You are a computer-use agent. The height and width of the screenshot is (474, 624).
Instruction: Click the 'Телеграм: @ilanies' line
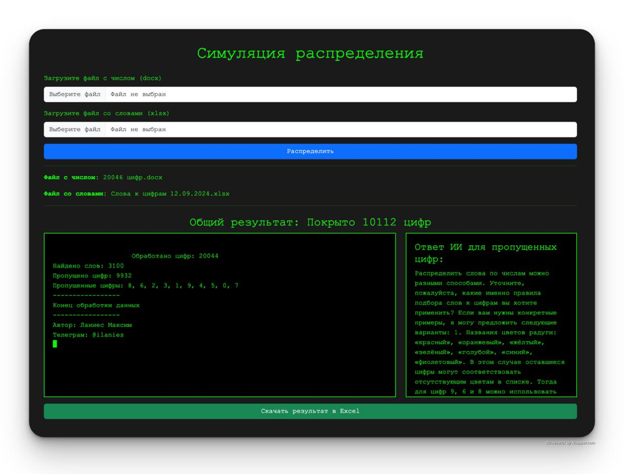[x=88, y=335]
